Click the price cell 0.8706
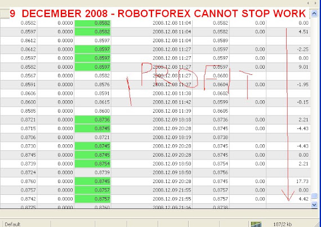Screen dimensions: 321x227 click(x=28, y=137)
